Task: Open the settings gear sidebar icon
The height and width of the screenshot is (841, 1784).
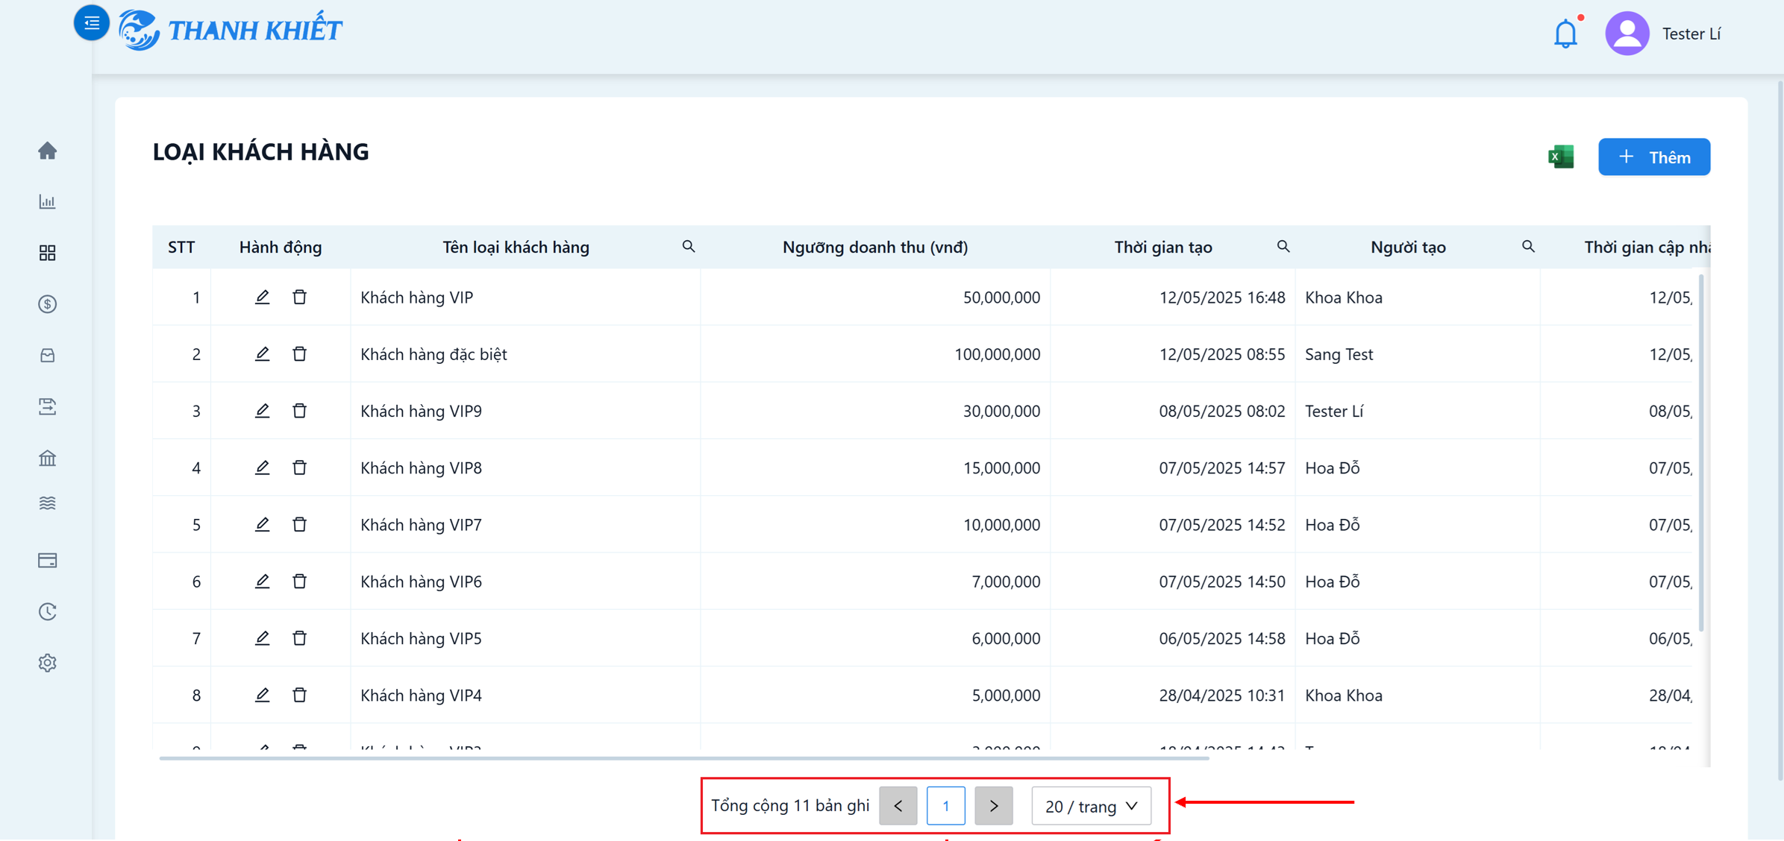Action: (48, 663)
